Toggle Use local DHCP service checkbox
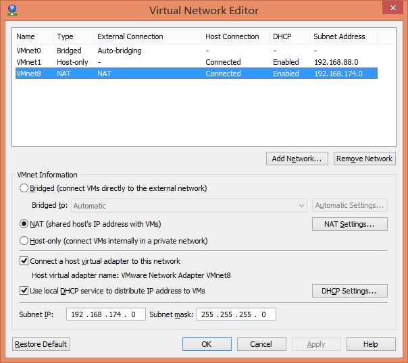This screenshot has width=408, height=363. pyautogui.click(x=24, y=291)
